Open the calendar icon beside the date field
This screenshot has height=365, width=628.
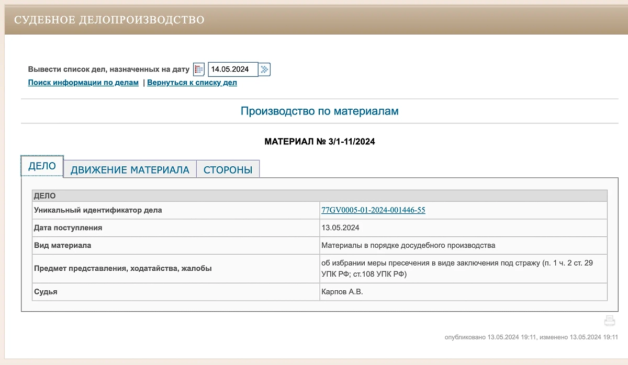click(198, 69)
